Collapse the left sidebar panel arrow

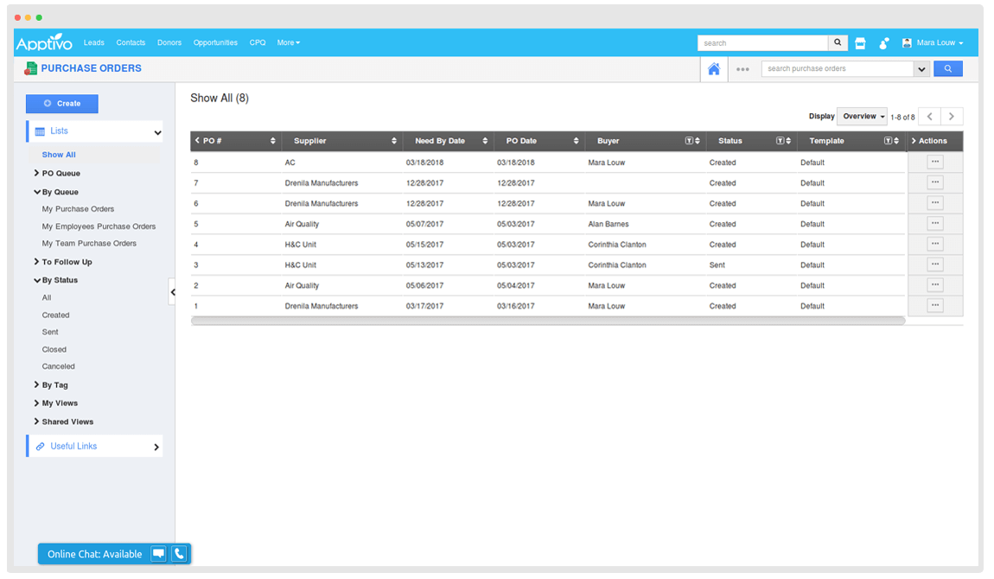click(x=172, y=292)
